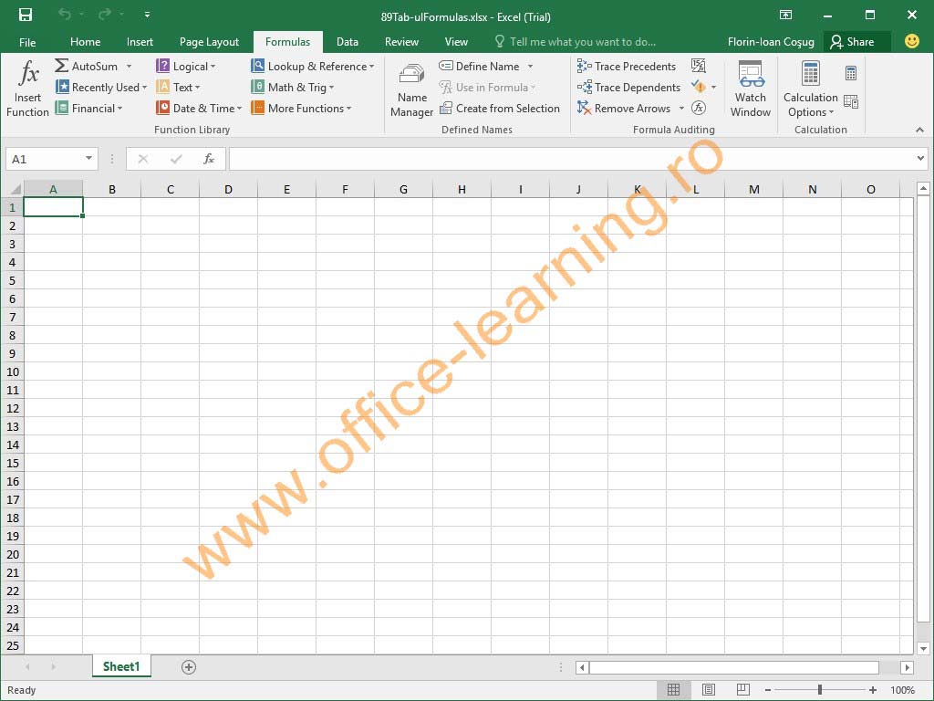Add a new sheet with the plus icon
This screenshot has width=934, height=701.
pos(189,667)
